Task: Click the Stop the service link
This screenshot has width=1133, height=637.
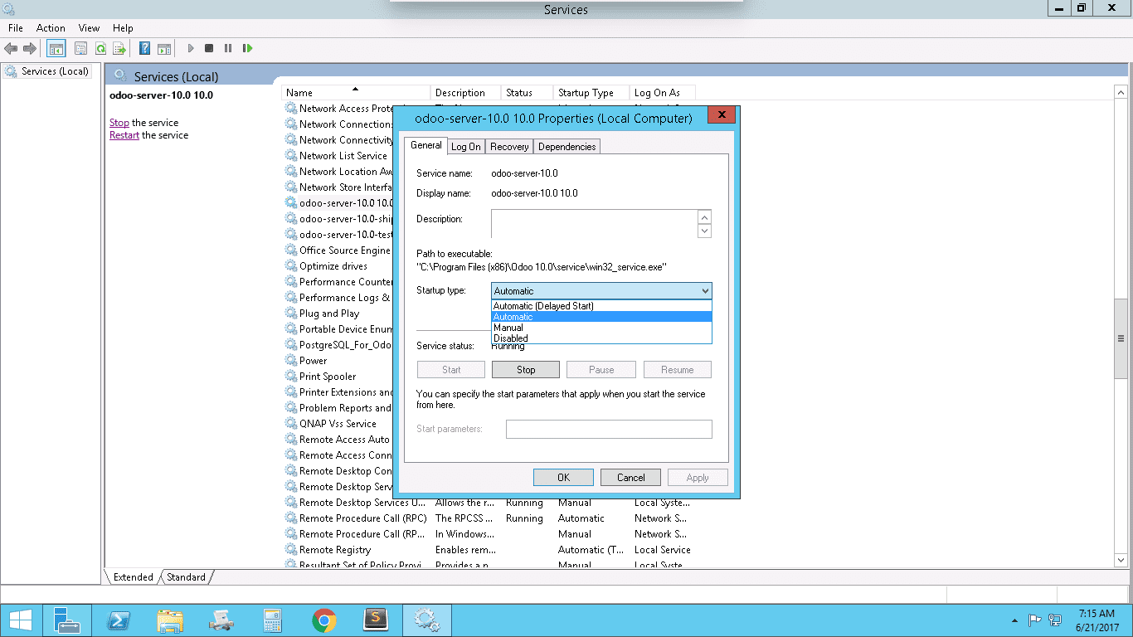Action: pos(119,123)
